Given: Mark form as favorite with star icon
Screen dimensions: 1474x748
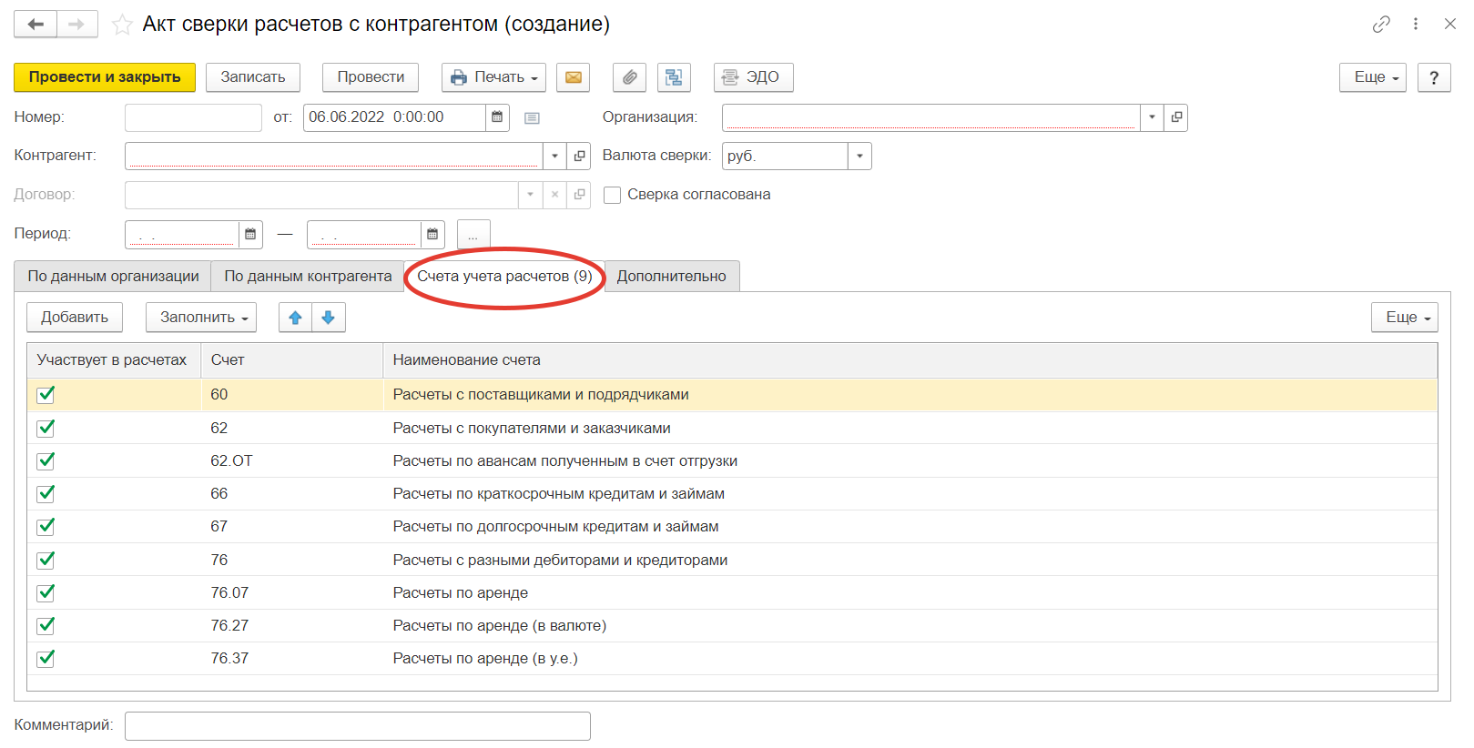Looking at the screenshot, I should pyautogui.click(x=122, y=25).
